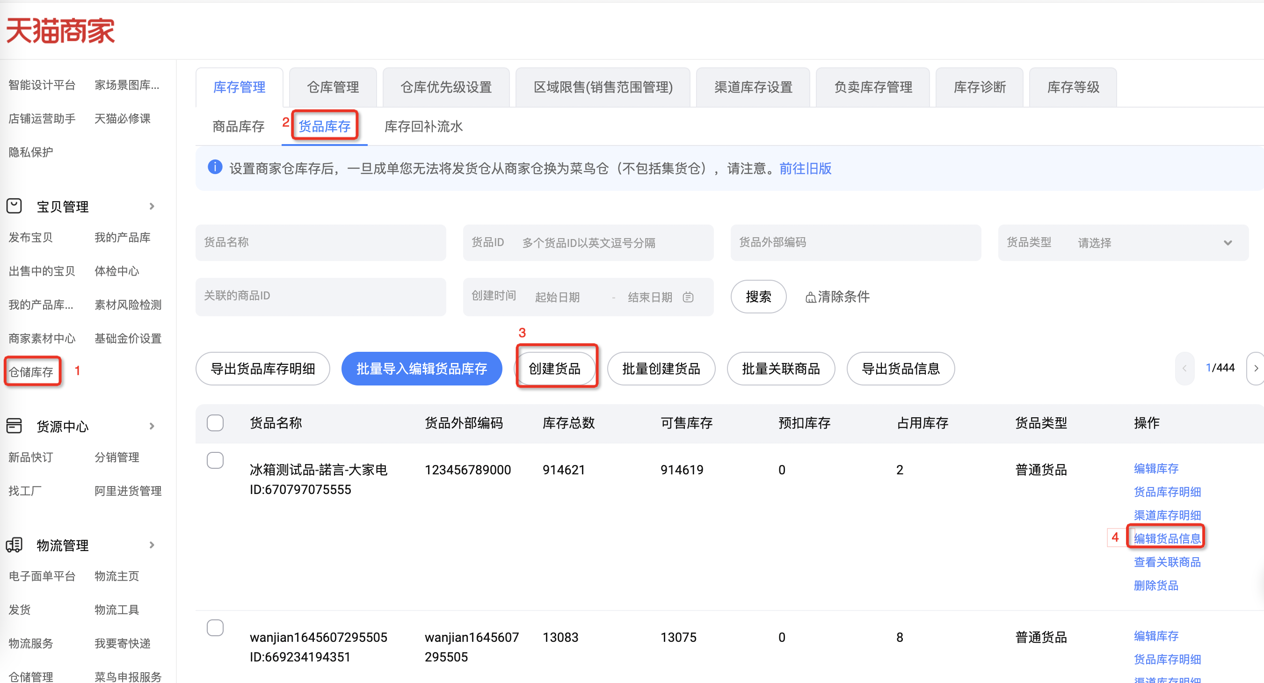Focus the 货品外部编码 input field

tap(856, 242)
